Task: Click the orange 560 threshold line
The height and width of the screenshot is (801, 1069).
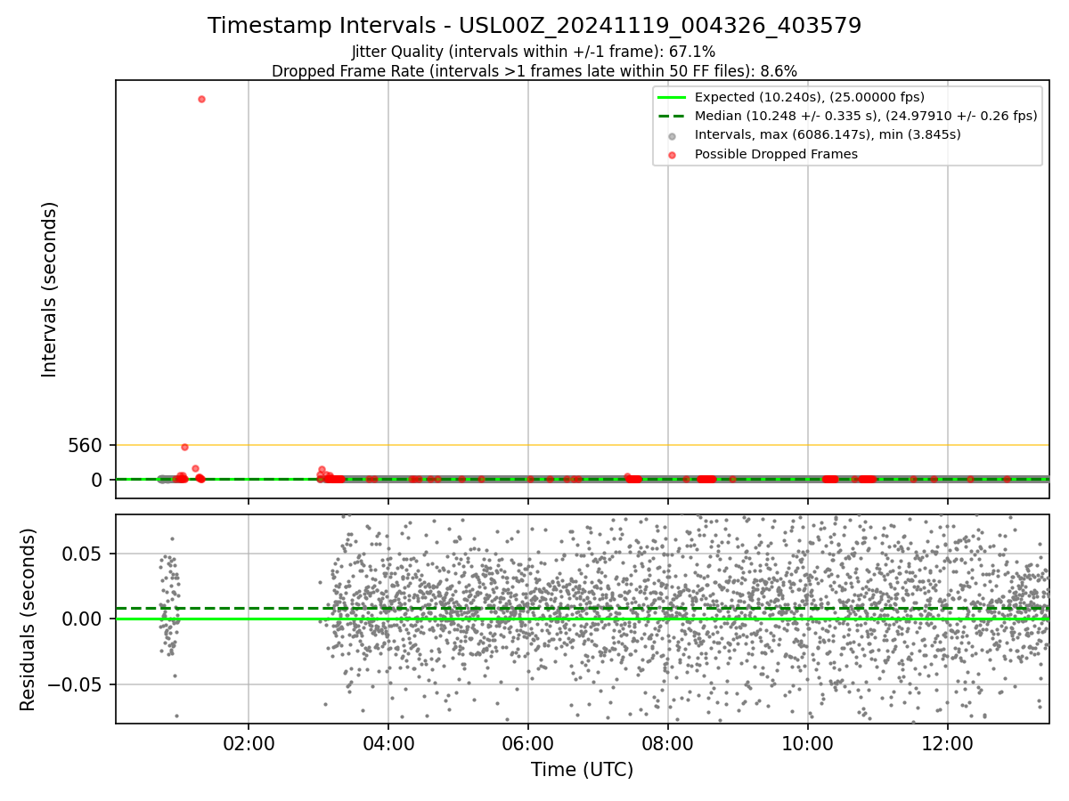Action: 582,444
